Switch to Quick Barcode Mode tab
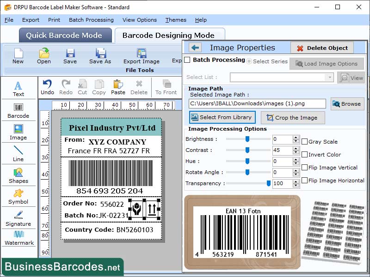Screen dimensions: 370x277 point(65,35)
